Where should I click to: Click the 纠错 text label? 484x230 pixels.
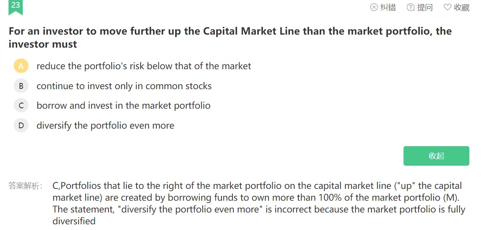pyautogui.click(x=388, y=7)
